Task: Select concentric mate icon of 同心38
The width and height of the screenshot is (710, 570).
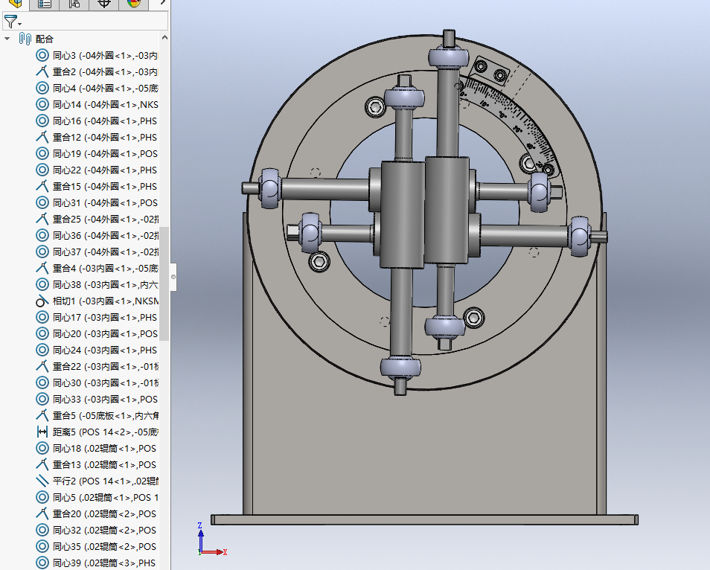Action: [x=42, y=284]
